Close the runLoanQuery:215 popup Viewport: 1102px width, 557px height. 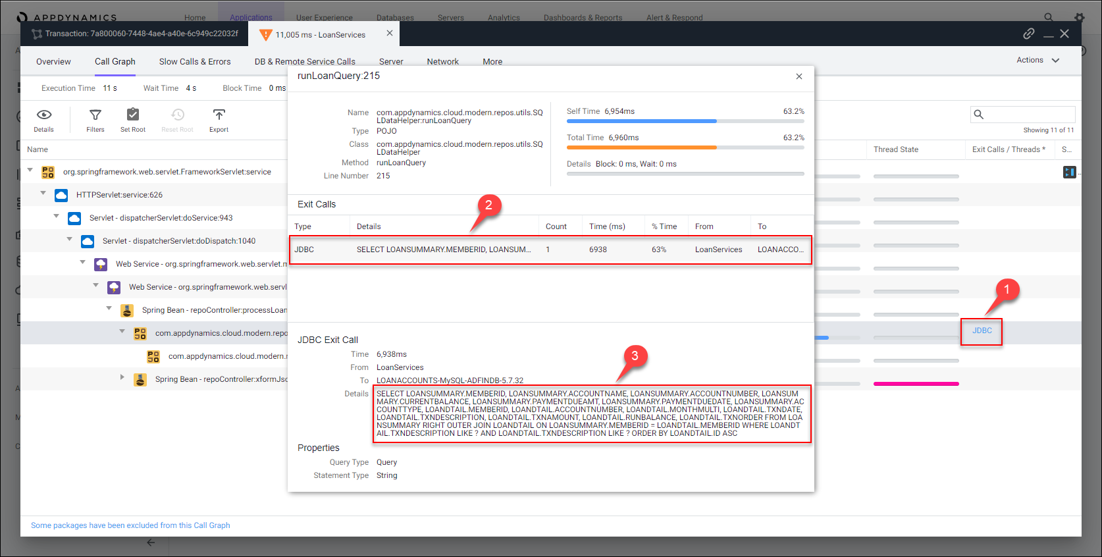pyautogui.click(x=799, y=76)
